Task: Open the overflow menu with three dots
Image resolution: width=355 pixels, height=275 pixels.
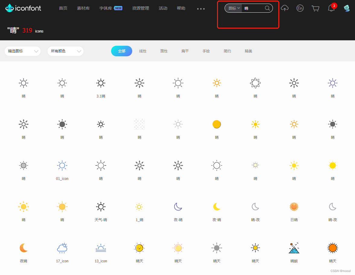Action: [x=200, y=8]
